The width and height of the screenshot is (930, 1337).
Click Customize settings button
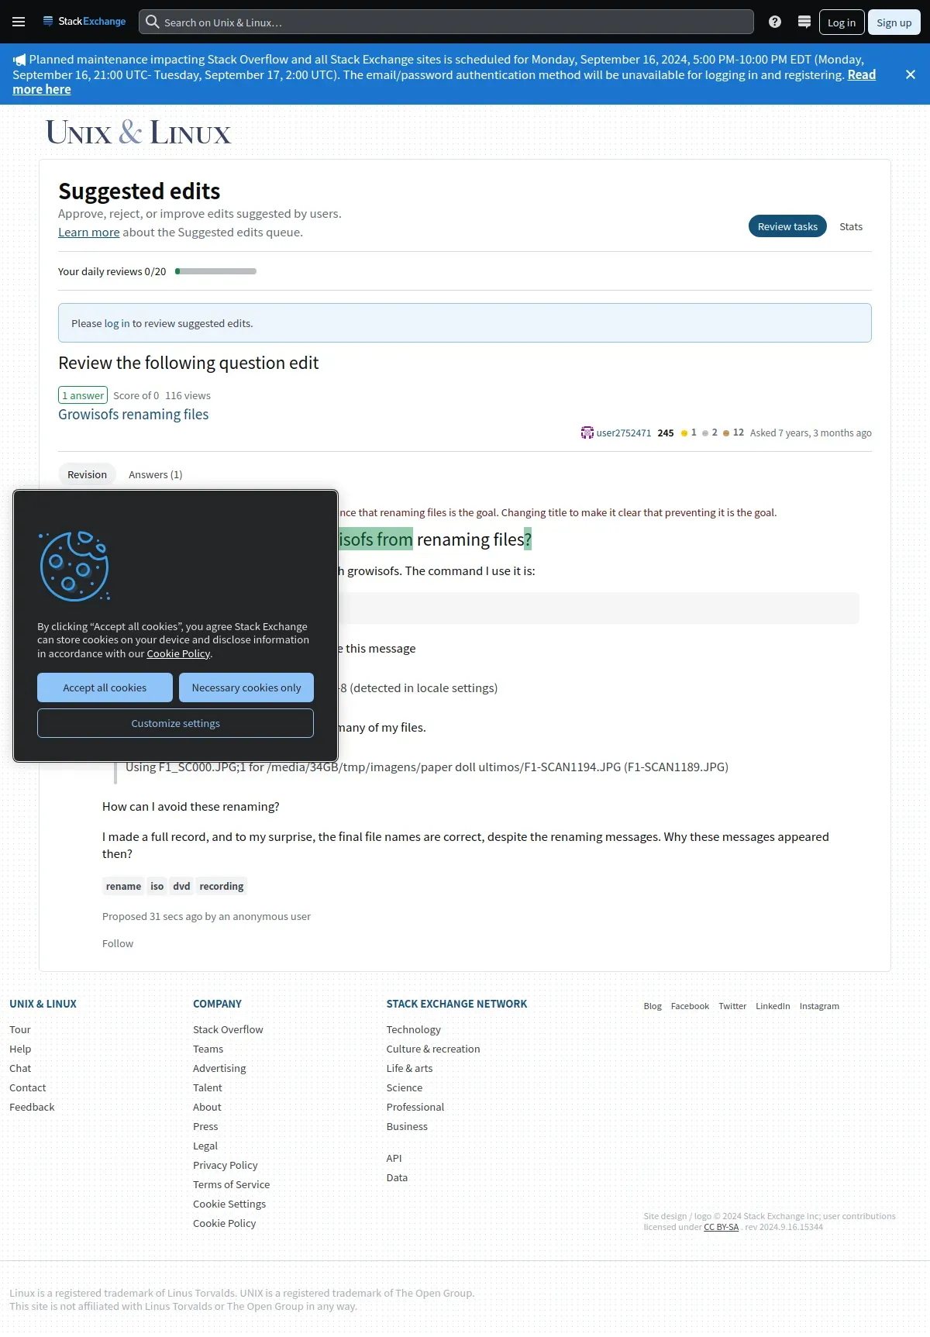pos(175,723)
